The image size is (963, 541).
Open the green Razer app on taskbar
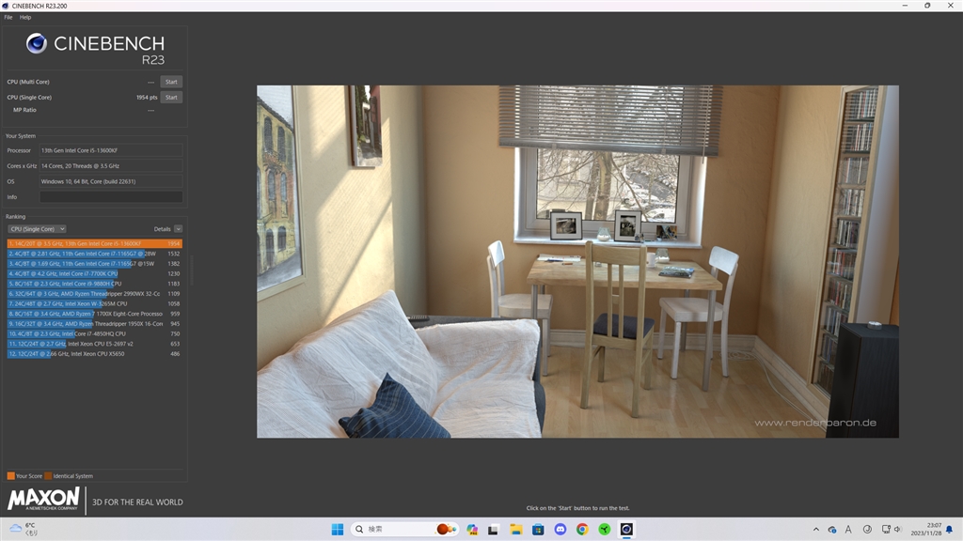click(605, 530)
